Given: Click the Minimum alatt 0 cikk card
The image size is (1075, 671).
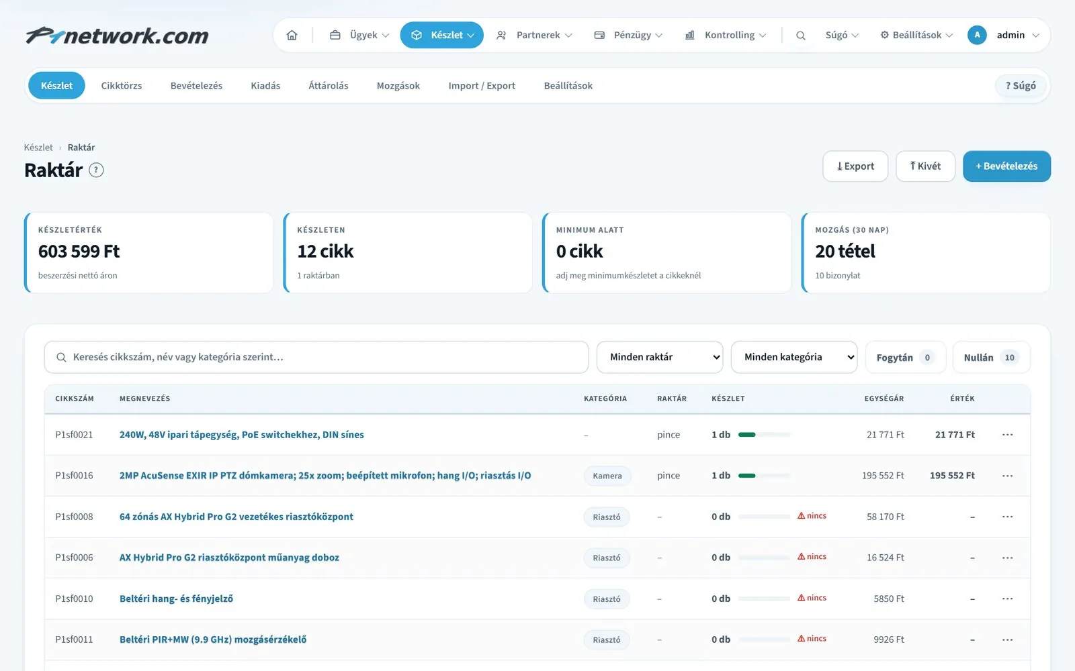Looking at the screenshot, I should tap(666, 252).
